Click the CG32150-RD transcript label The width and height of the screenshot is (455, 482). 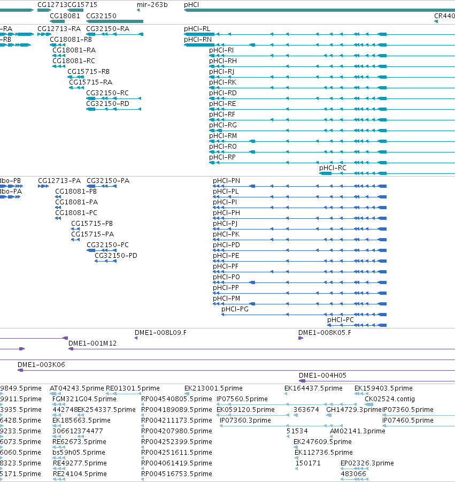tap(107, 104)
